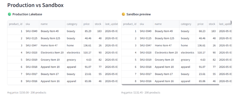The height and width of the screenshot is (97, 240).
Task: Click the horizontal scrollbar under the Sandbox table
Action: tap(170, 85)
